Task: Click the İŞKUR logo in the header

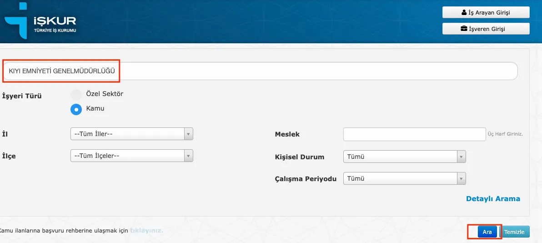Action: [40, 21]
